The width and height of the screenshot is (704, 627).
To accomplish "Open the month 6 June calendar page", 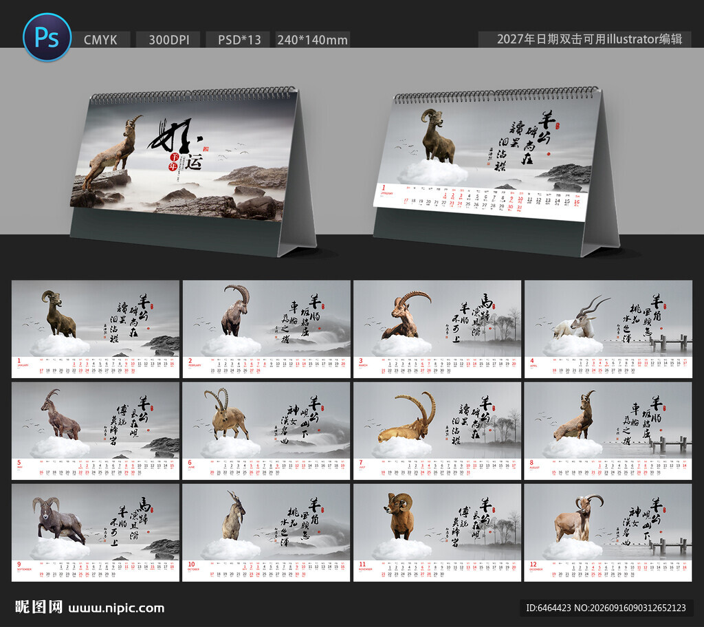I will 266,431.
